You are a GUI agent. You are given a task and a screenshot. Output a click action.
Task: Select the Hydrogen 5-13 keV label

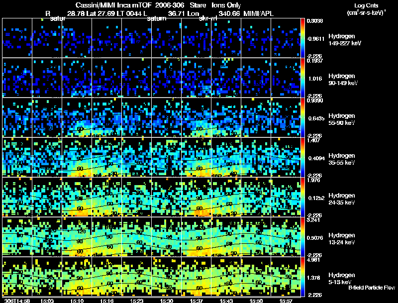342,279
